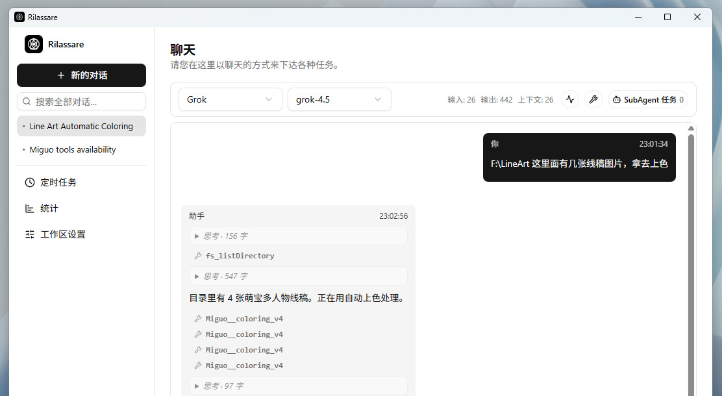
Task: Maximize the Rilassare window
Action: (x=667, y=17)
